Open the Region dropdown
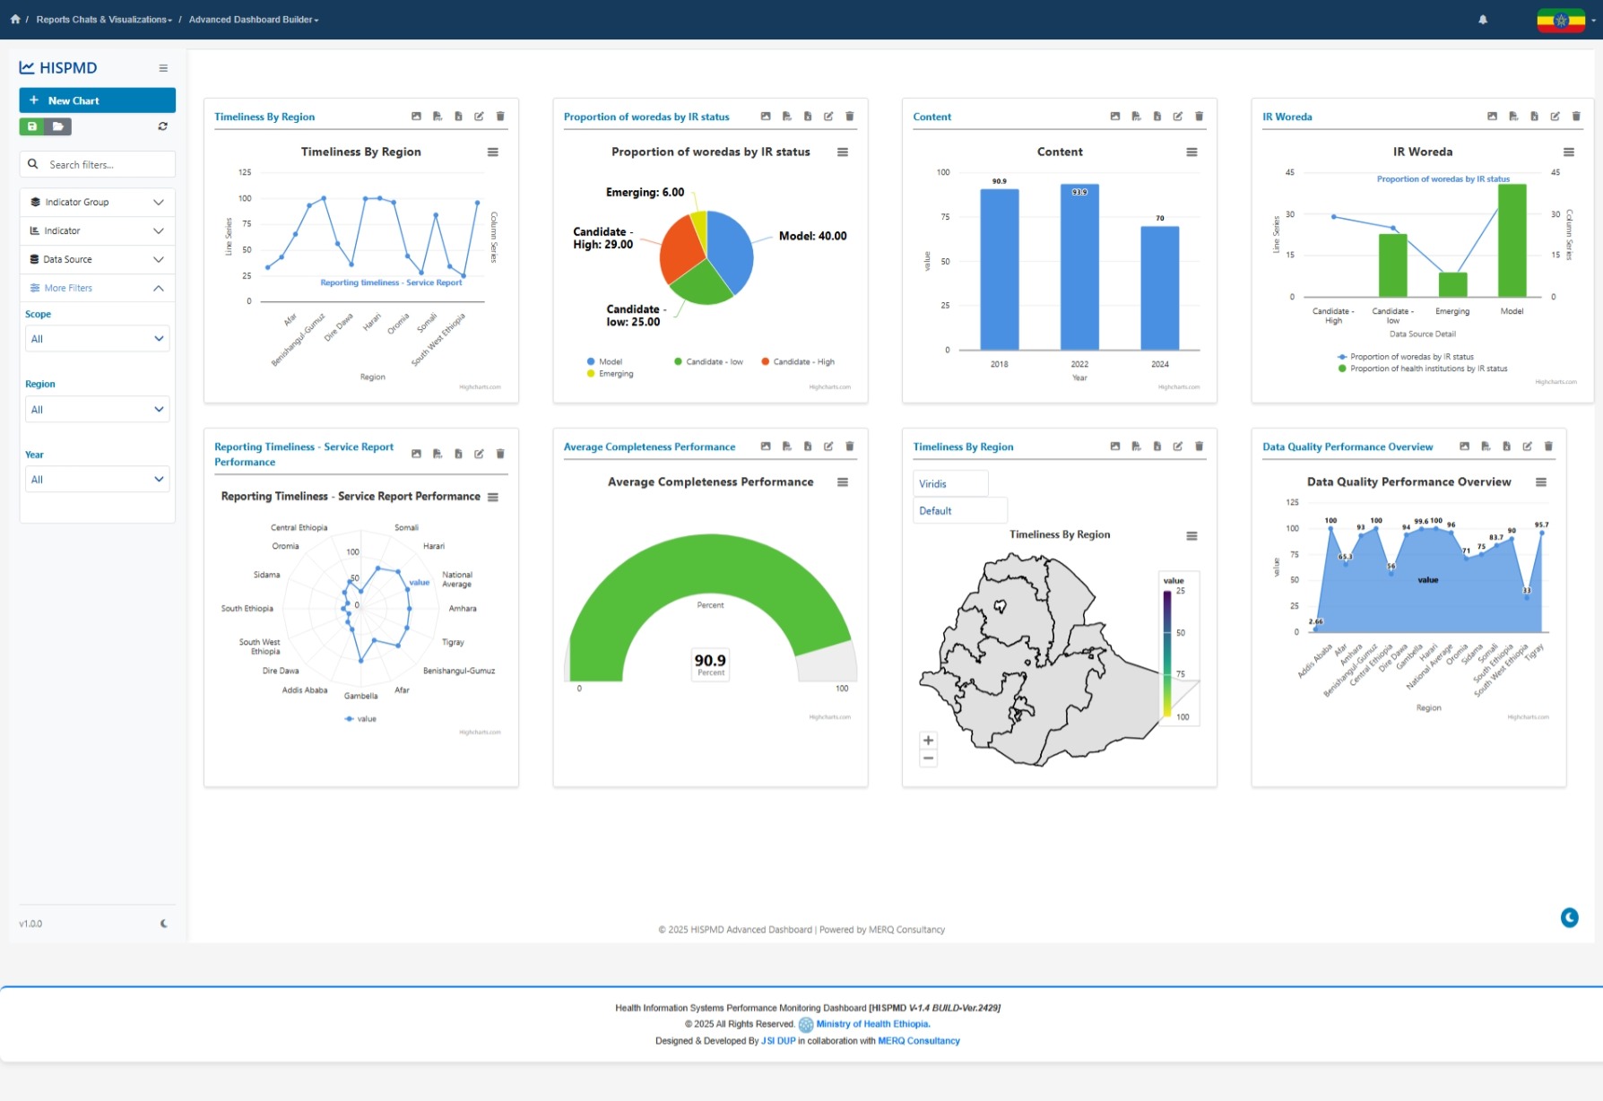This screenshot has width=1603, height=1101. [x=97, y=410]
